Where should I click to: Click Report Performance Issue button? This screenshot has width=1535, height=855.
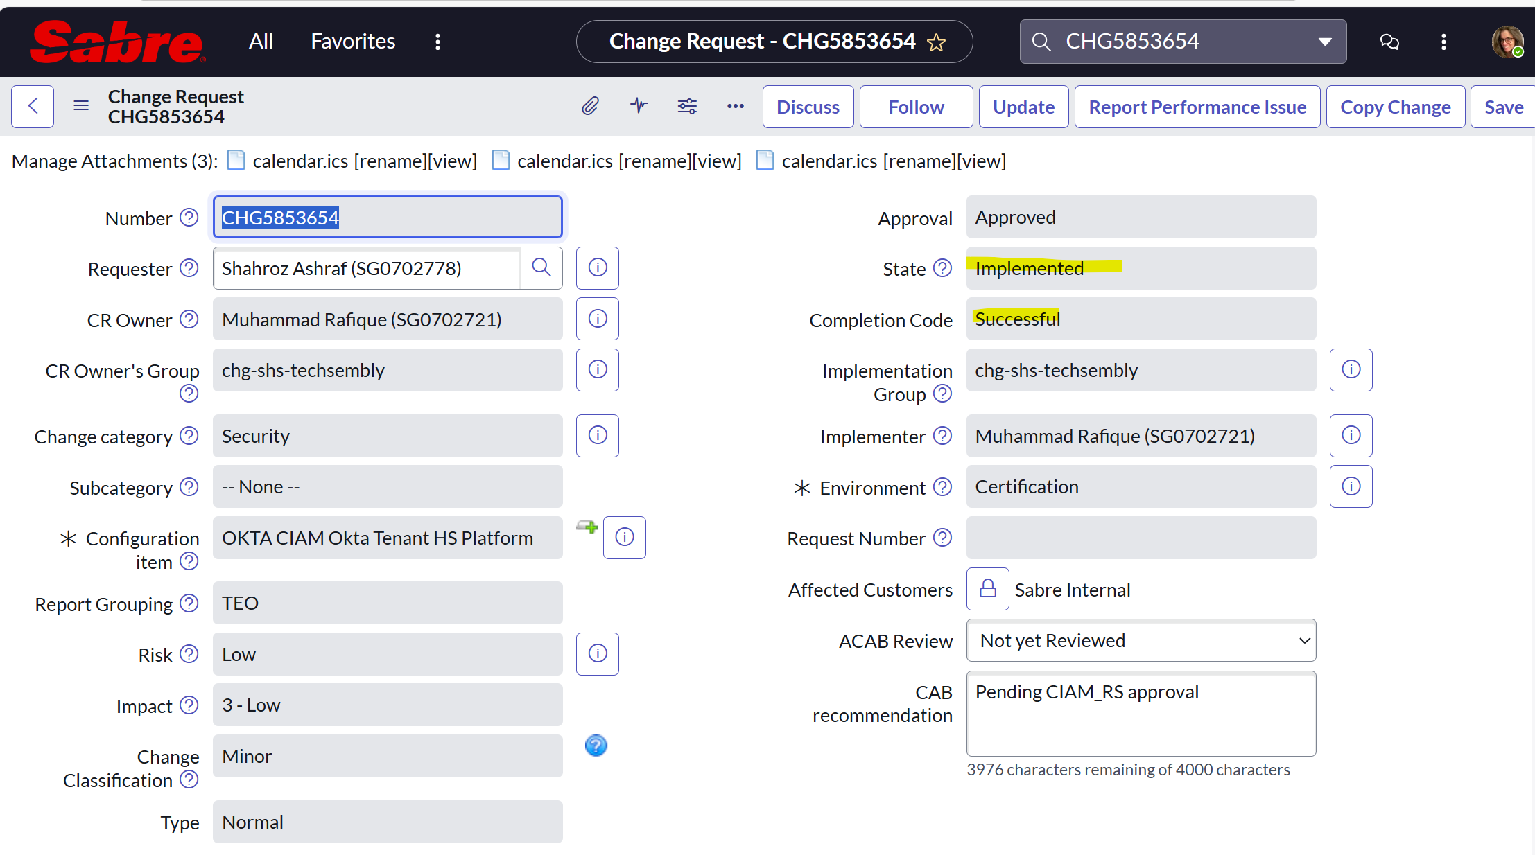click(x=1197, y=107)
